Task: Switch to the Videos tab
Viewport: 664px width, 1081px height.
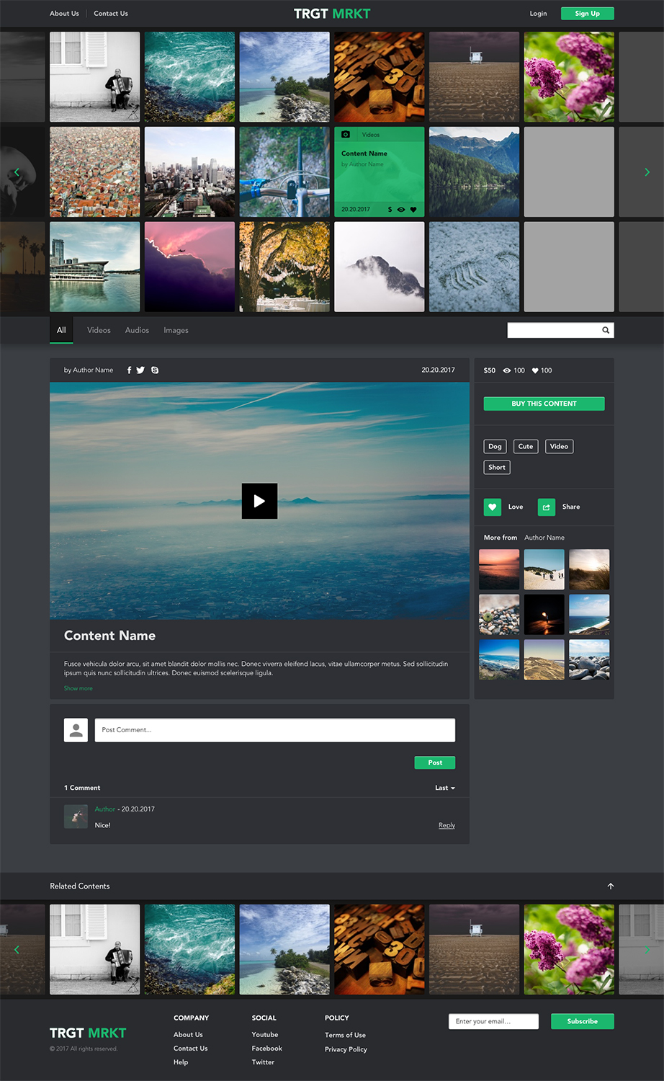Action: [x=99, y=330]
